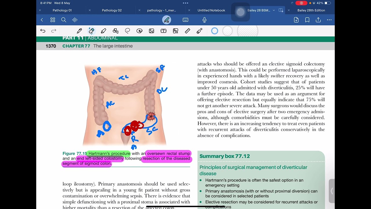Open the more options menu
Viewport: 371px width, 209px height.
[329, 20]
